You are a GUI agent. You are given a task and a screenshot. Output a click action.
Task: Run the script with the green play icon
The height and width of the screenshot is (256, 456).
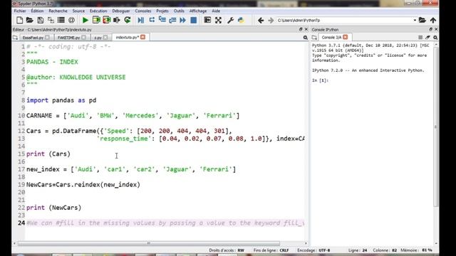coord(85,21)
